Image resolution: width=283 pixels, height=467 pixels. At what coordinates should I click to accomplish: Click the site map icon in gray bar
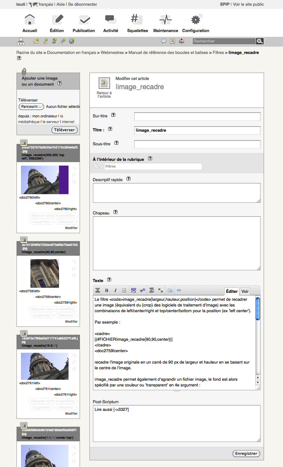(21, 41)
